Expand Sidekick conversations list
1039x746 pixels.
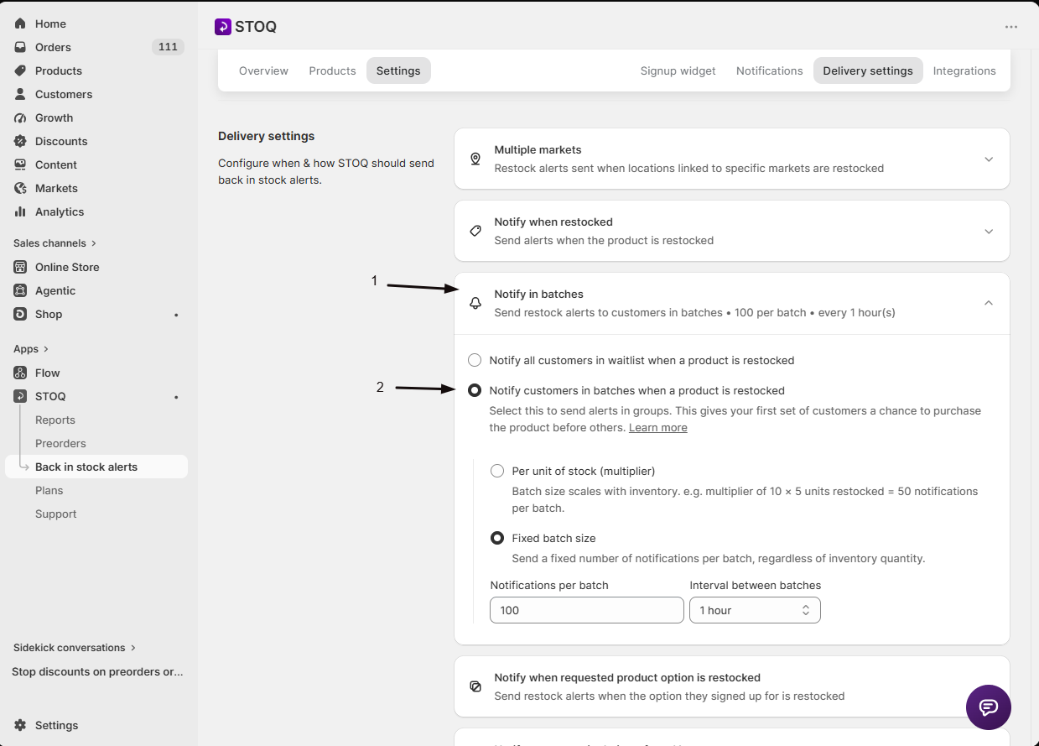pyautogui.click(x=75, y=648)
